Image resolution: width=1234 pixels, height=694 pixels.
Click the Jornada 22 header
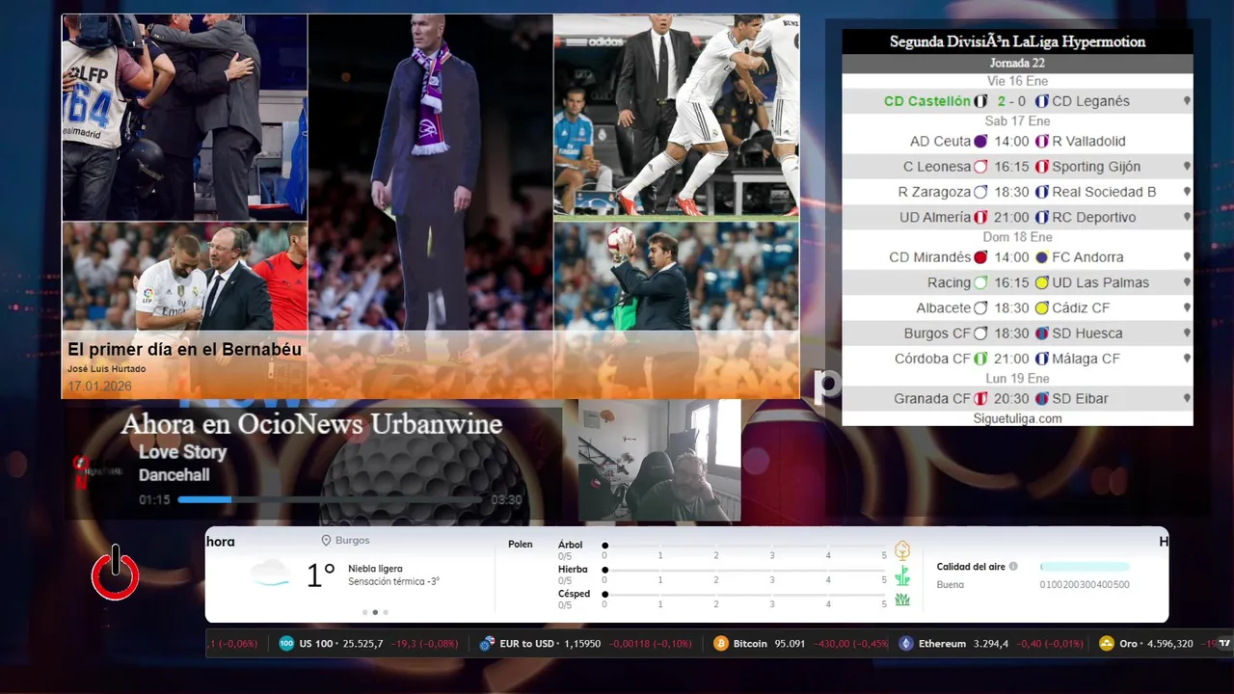point(1017,63)
